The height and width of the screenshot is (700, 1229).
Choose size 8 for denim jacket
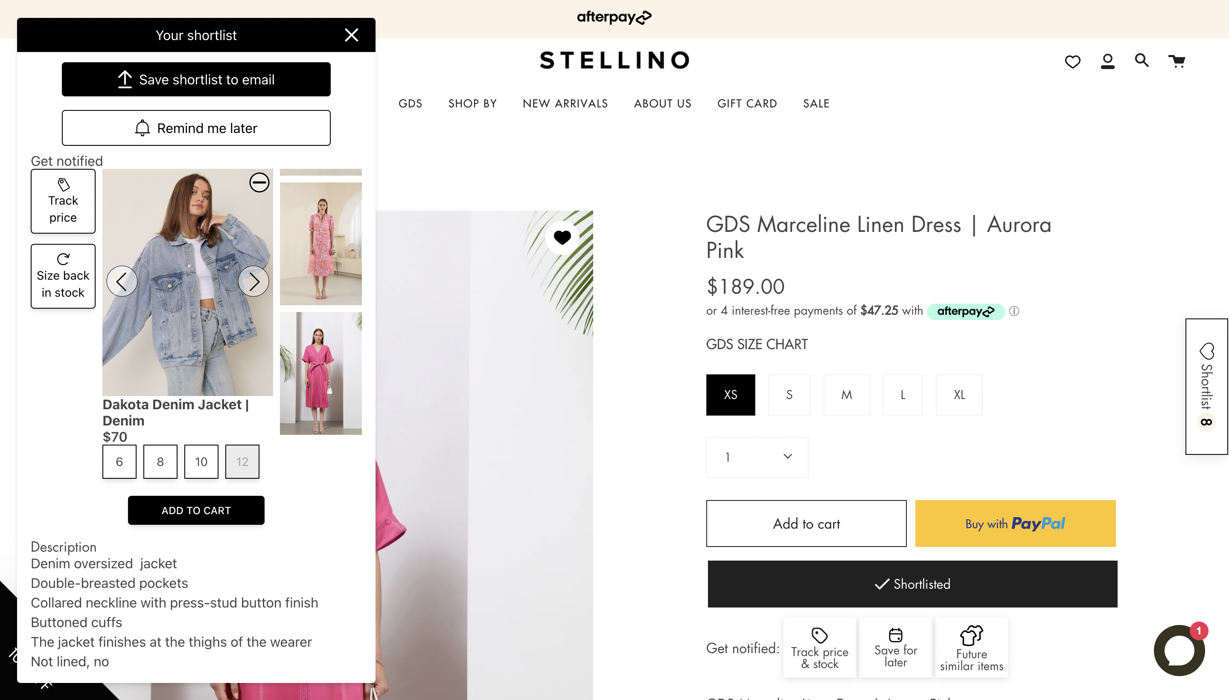(x=160, y=462)
